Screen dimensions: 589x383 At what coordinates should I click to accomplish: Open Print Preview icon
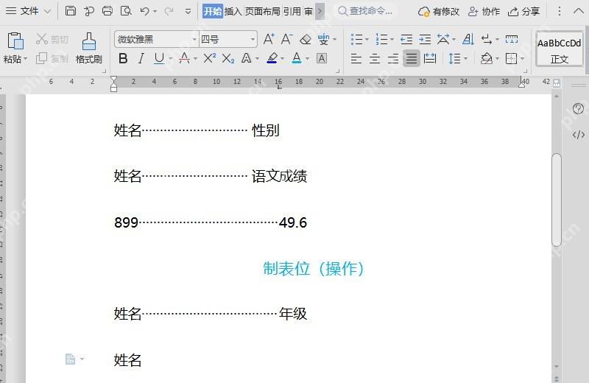tap(126, 11)
